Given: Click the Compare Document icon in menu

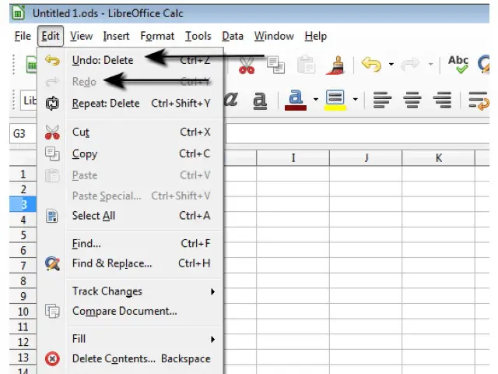Looking at the screenshot, I should click(52, 311).
